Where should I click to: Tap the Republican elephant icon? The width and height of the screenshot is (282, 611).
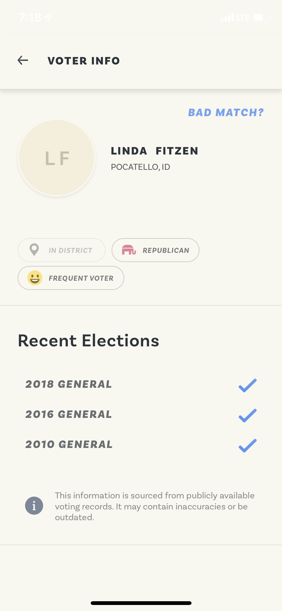coord(129,250)
